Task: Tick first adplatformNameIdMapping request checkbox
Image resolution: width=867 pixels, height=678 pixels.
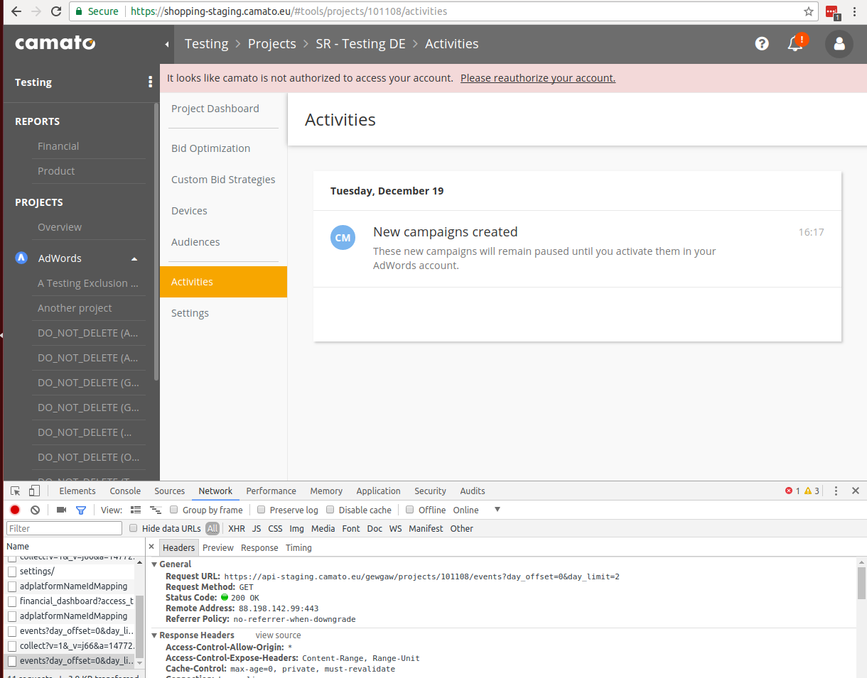Action: (x=12, y=586)
